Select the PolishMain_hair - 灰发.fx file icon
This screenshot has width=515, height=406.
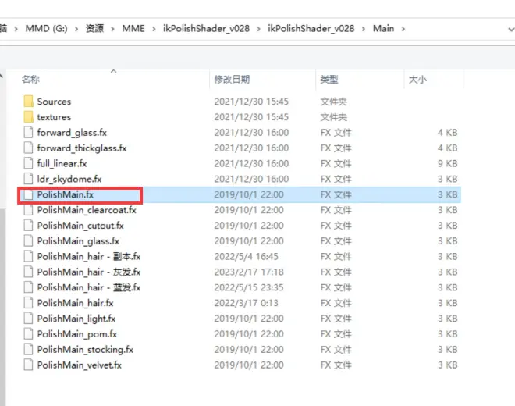coord(29,272)
